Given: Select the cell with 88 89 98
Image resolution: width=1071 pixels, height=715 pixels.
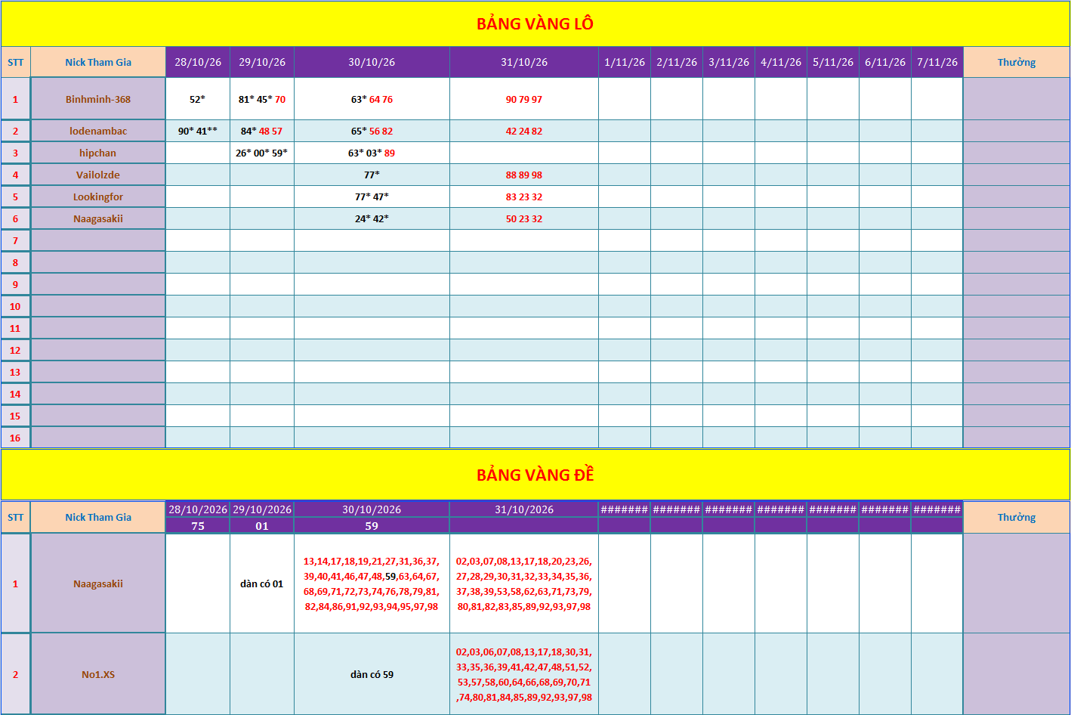Looking at the screenshot, I should click(524, 175).
